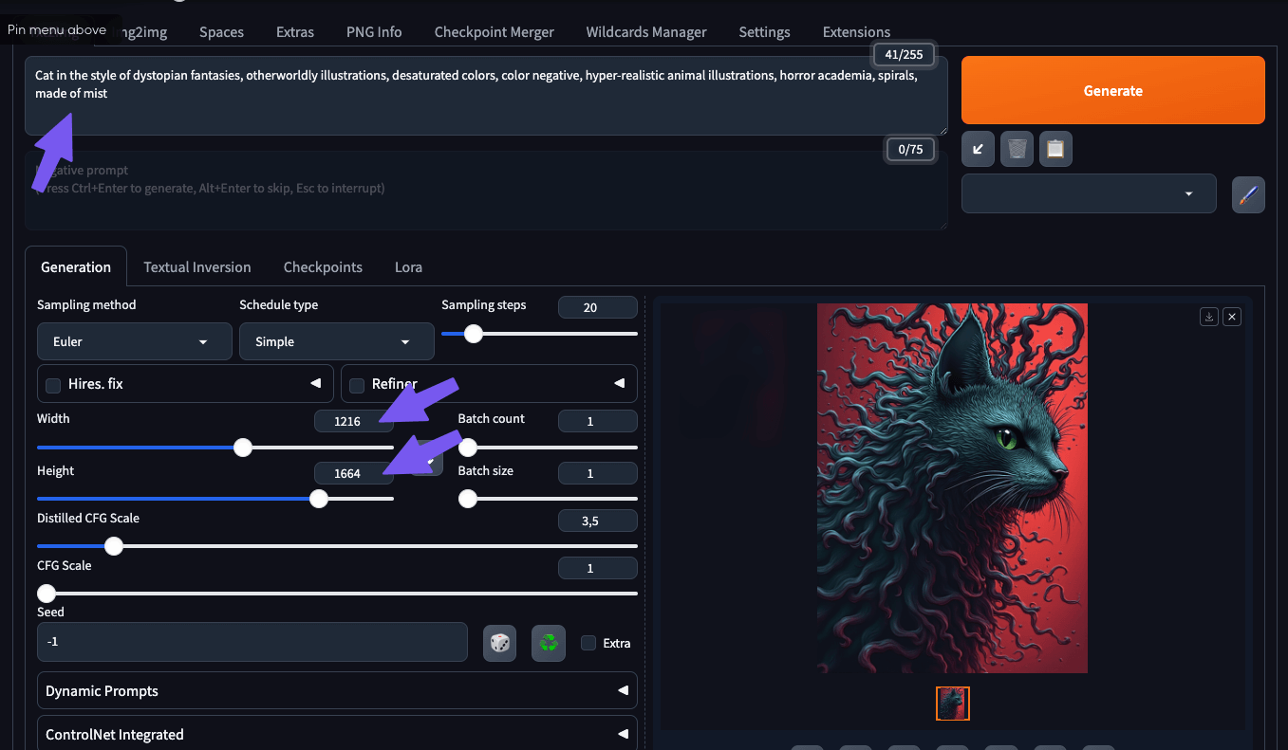The image size is (1288, 750).
Task: Open the Sampling method dropdown showing Euler
Action: 134,341
